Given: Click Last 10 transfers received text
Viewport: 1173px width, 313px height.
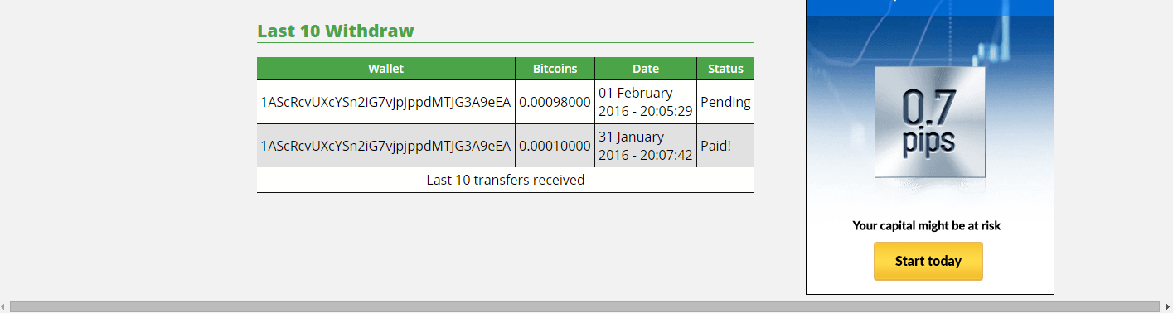Looking at the screenshot, I should pyautogui.click(x=506, y=180).
